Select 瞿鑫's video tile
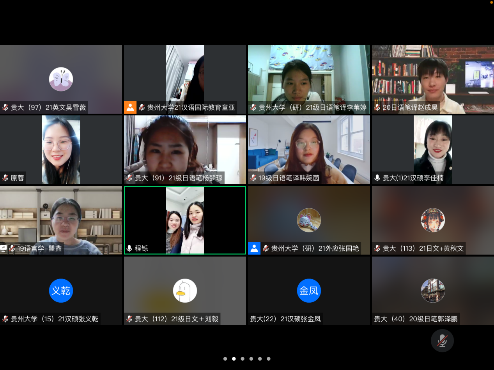Viewport: 494px width, 370px height. click(61, 220)
